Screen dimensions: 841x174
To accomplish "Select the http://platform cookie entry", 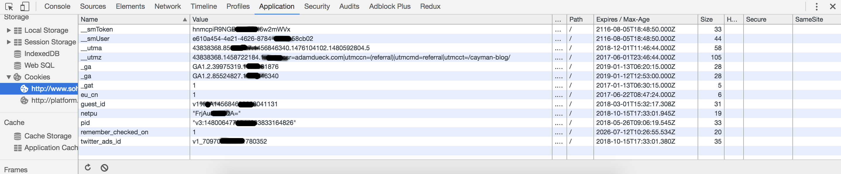I will 54,100.
